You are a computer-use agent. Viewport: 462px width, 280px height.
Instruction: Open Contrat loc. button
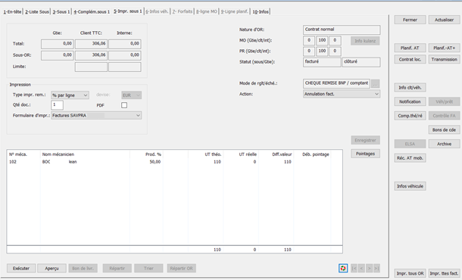coord(410,59)
